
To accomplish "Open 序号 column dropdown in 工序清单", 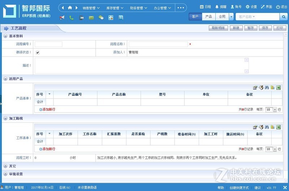I will click(x=49, y=134).
